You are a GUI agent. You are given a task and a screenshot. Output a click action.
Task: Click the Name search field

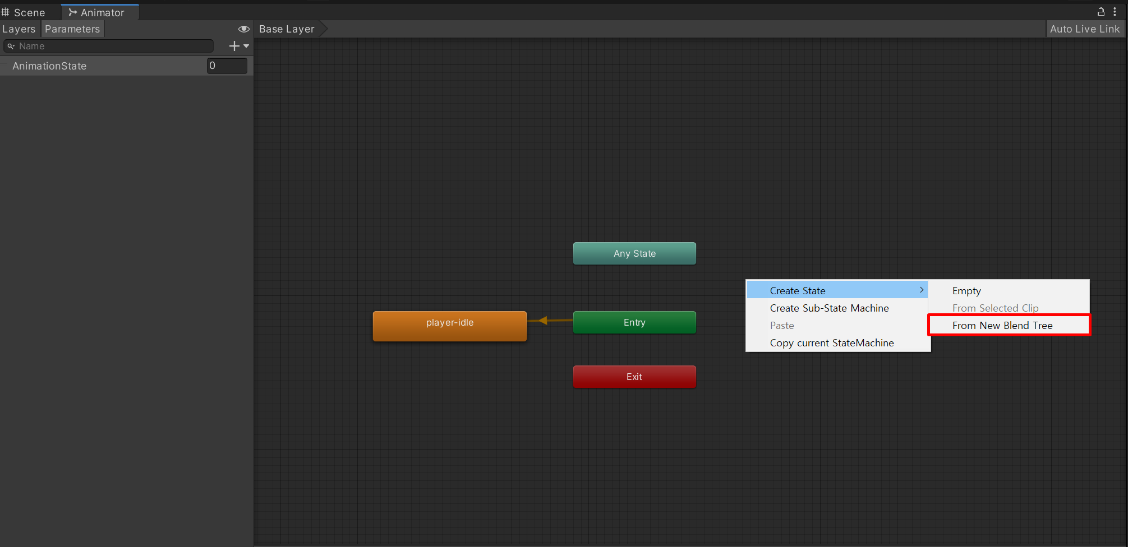(x=109, y=46)
